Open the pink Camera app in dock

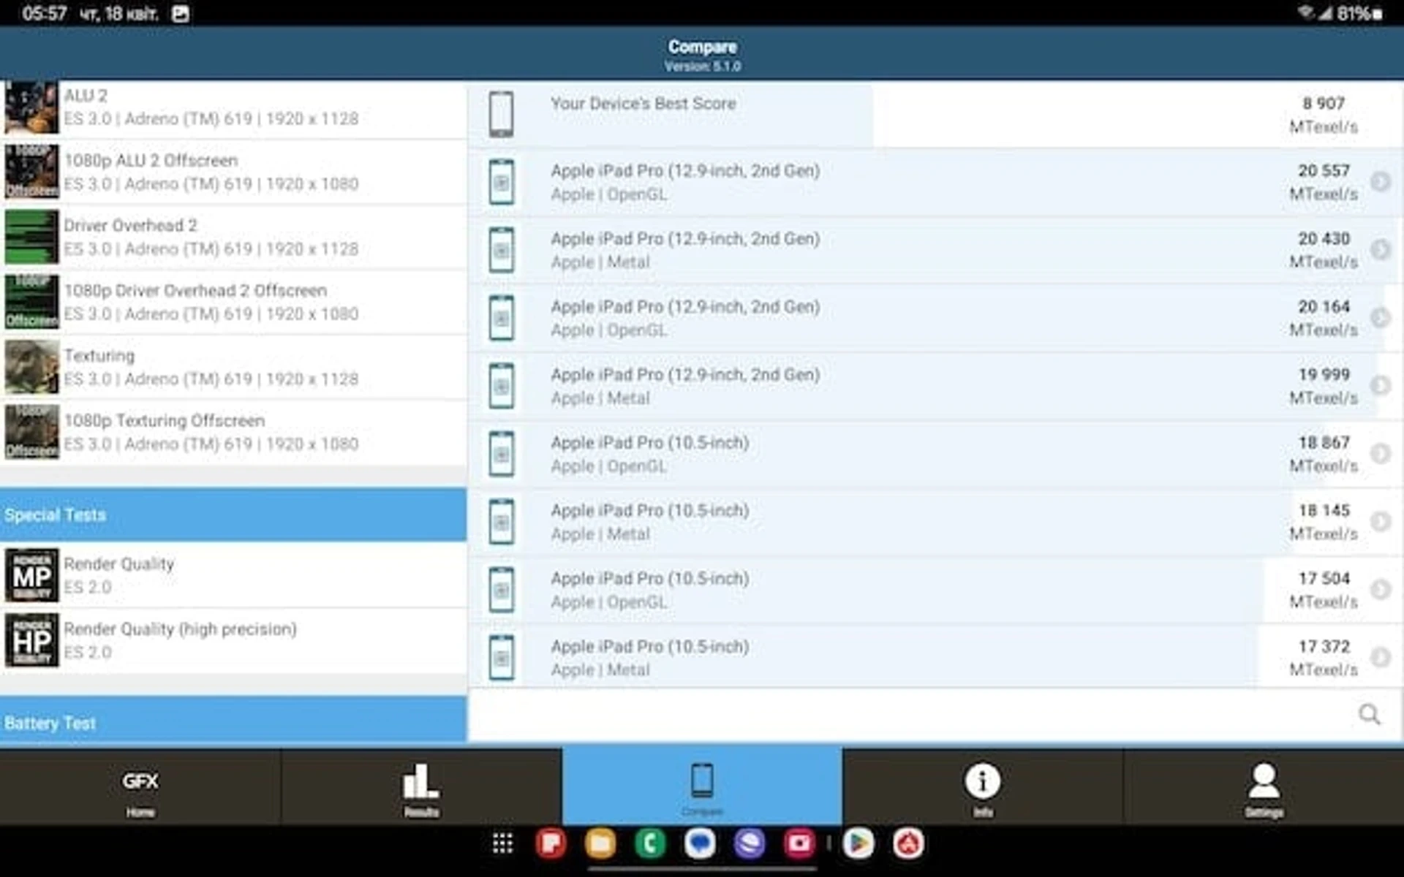799,843
